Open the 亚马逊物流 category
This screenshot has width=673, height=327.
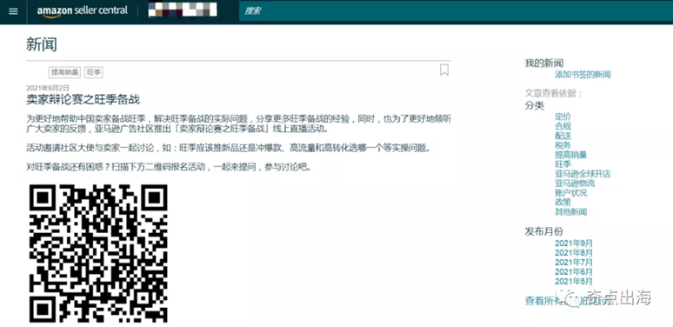click(x=575, y=184)
